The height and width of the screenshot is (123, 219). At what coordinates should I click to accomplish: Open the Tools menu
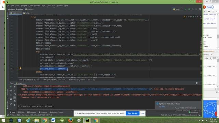49,6
